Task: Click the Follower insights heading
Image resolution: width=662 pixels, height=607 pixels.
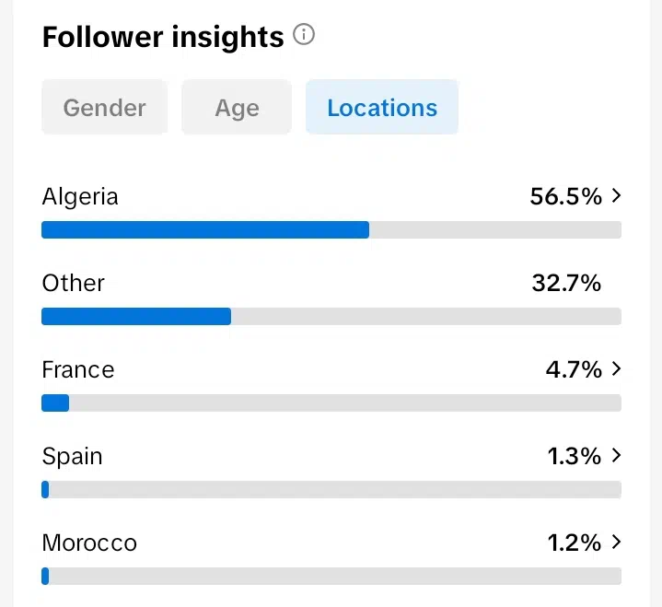Action: click(163, 37)
